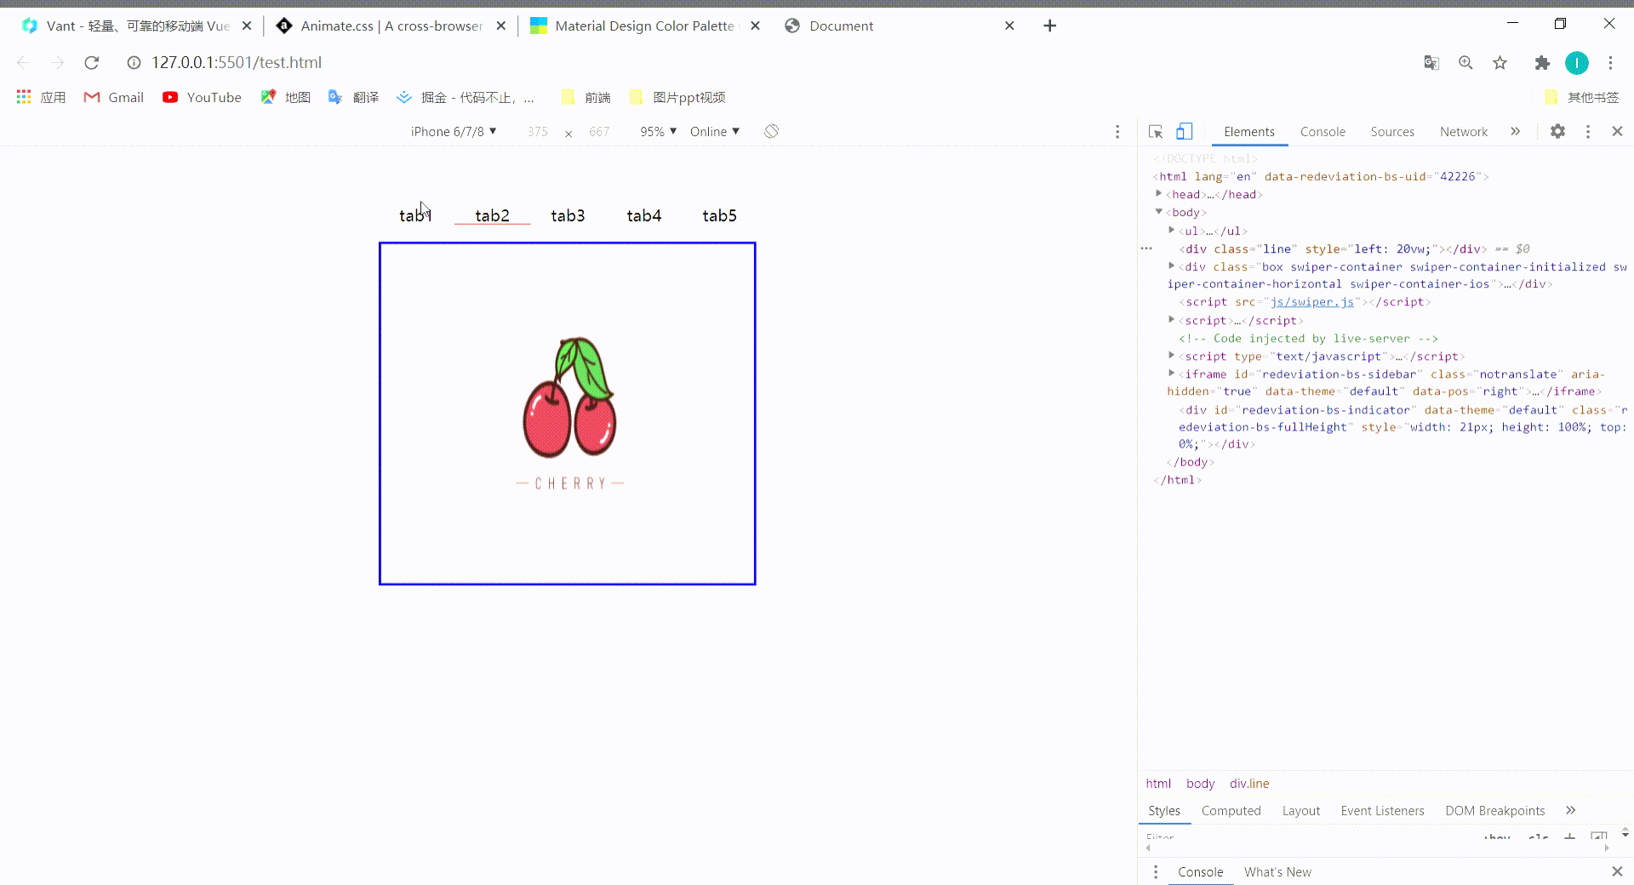The image size is (1634, 885).
Task: Reload the page with the refresh icon
Action: pyautogui.click(x=92, y=62)
